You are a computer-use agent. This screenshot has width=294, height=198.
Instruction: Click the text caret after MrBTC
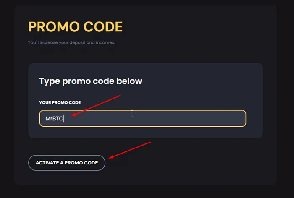point(63,119)
